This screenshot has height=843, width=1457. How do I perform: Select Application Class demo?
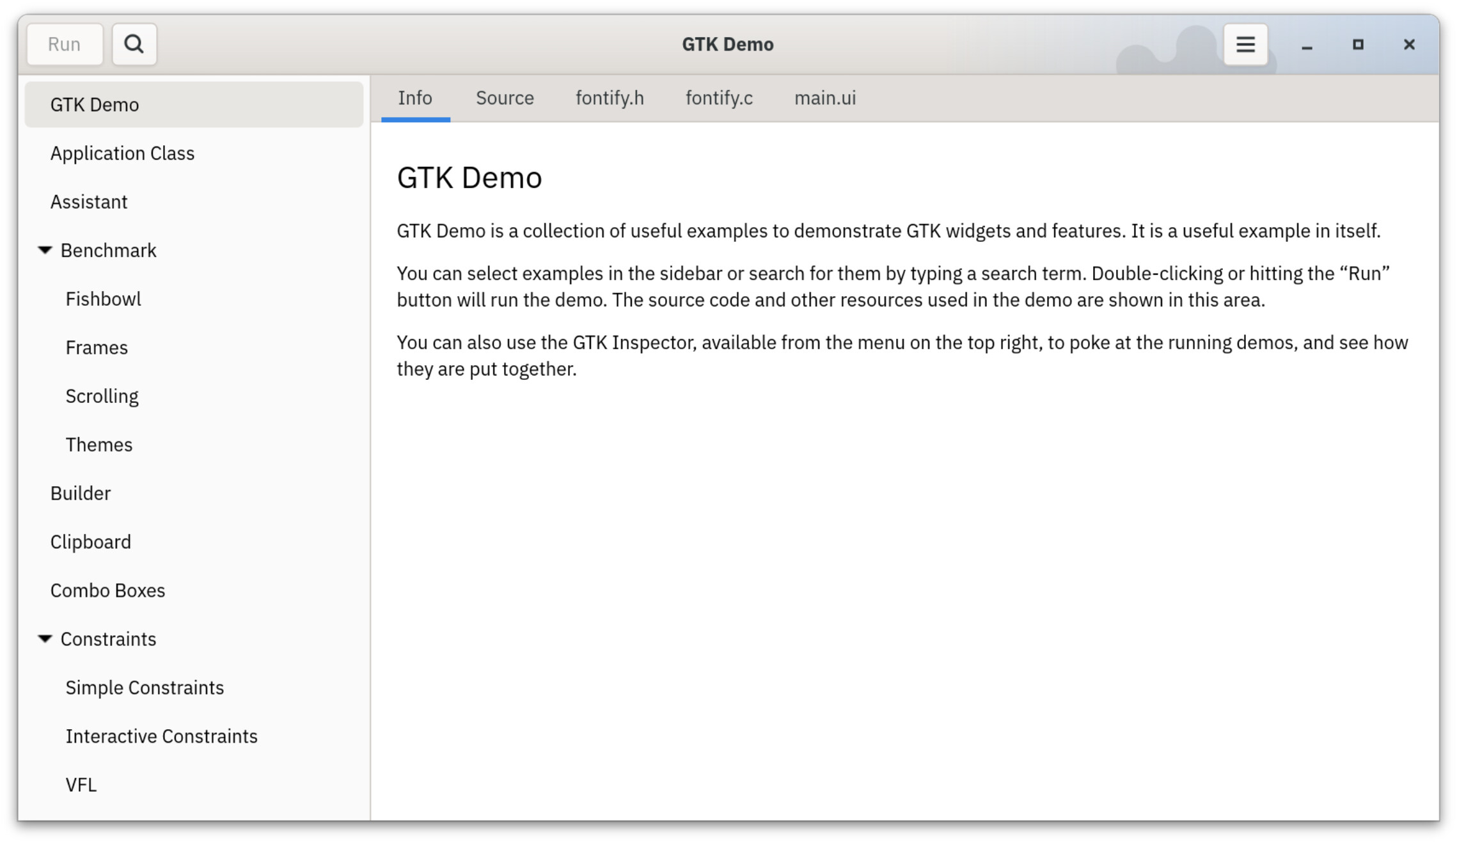click(x=194, y=153)
